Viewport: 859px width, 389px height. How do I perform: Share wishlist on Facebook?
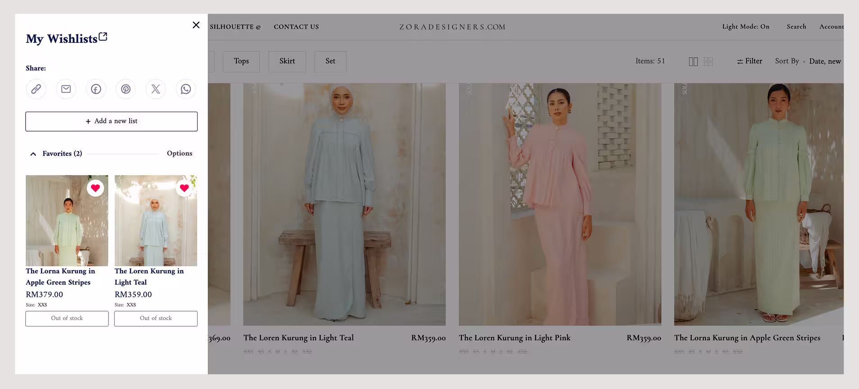[x=96, y=89]
